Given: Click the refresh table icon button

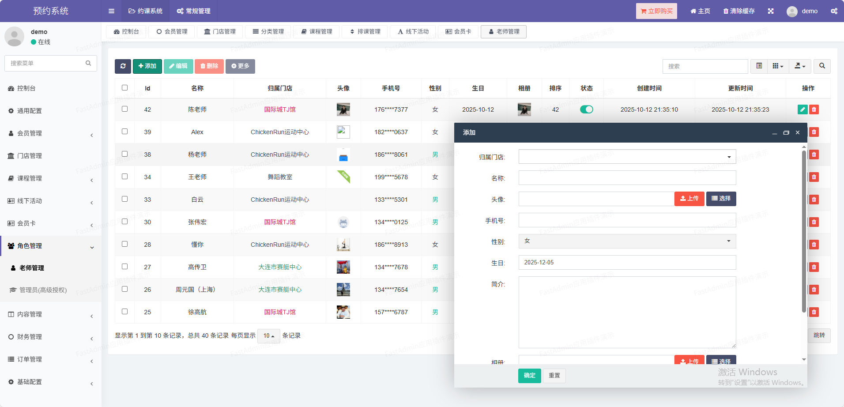Looking at the screenshot, I should [x=123, y=66].
